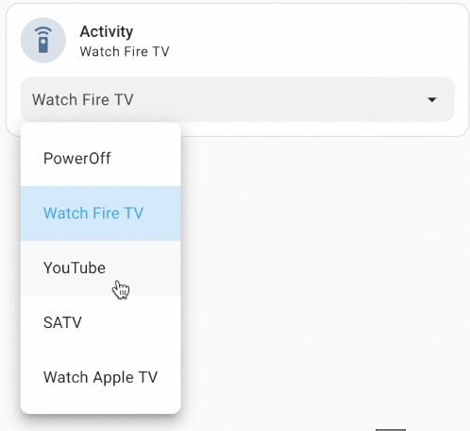Click the Watch Apple TV list entry

point(100,377)
